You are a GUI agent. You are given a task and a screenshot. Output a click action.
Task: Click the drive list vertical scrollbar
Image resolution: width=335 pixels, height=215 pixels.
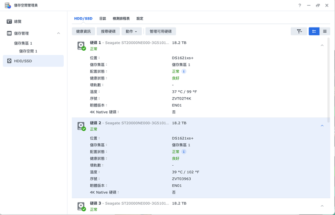coord(328,80)
